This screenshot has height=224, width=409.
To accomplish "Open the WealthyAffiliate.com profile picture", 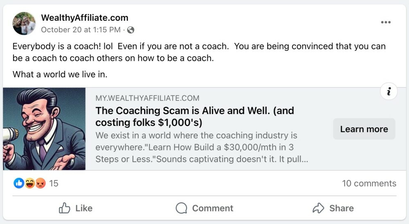I will (24, 23).
